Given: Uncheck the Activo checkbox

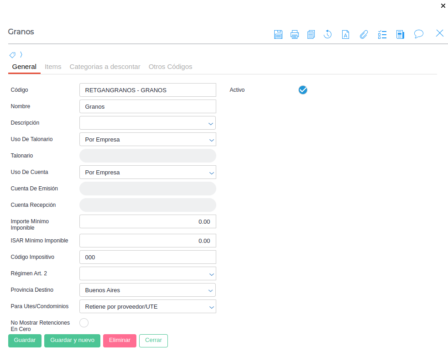Looking at the screenshot, I should [303, 90].
